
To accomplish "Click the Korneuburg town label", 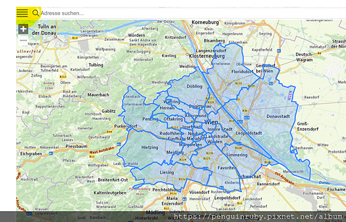I will [x=205, y=22].
